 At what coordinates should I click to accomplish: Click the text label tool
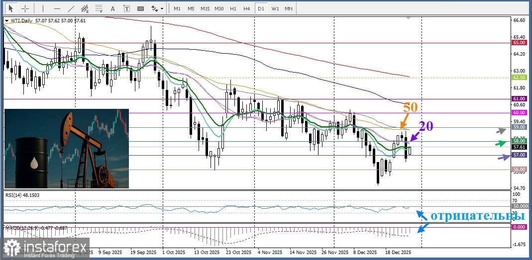pos(126,8)
